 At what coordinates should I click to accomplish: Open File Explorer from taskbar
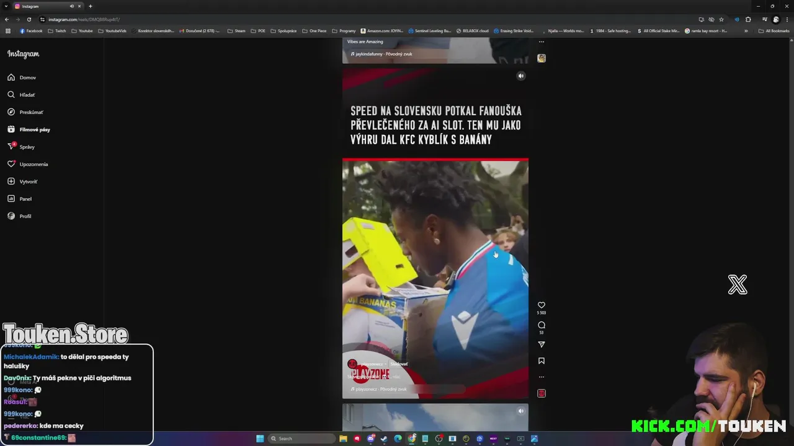[x=343, y=439]
